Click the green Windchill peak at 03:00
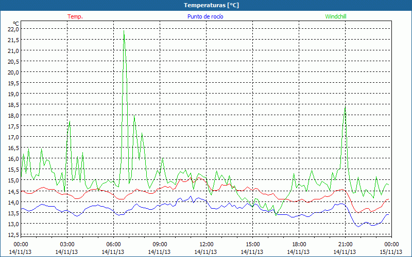Screen dimensions: 412x257 pos(70,121)
